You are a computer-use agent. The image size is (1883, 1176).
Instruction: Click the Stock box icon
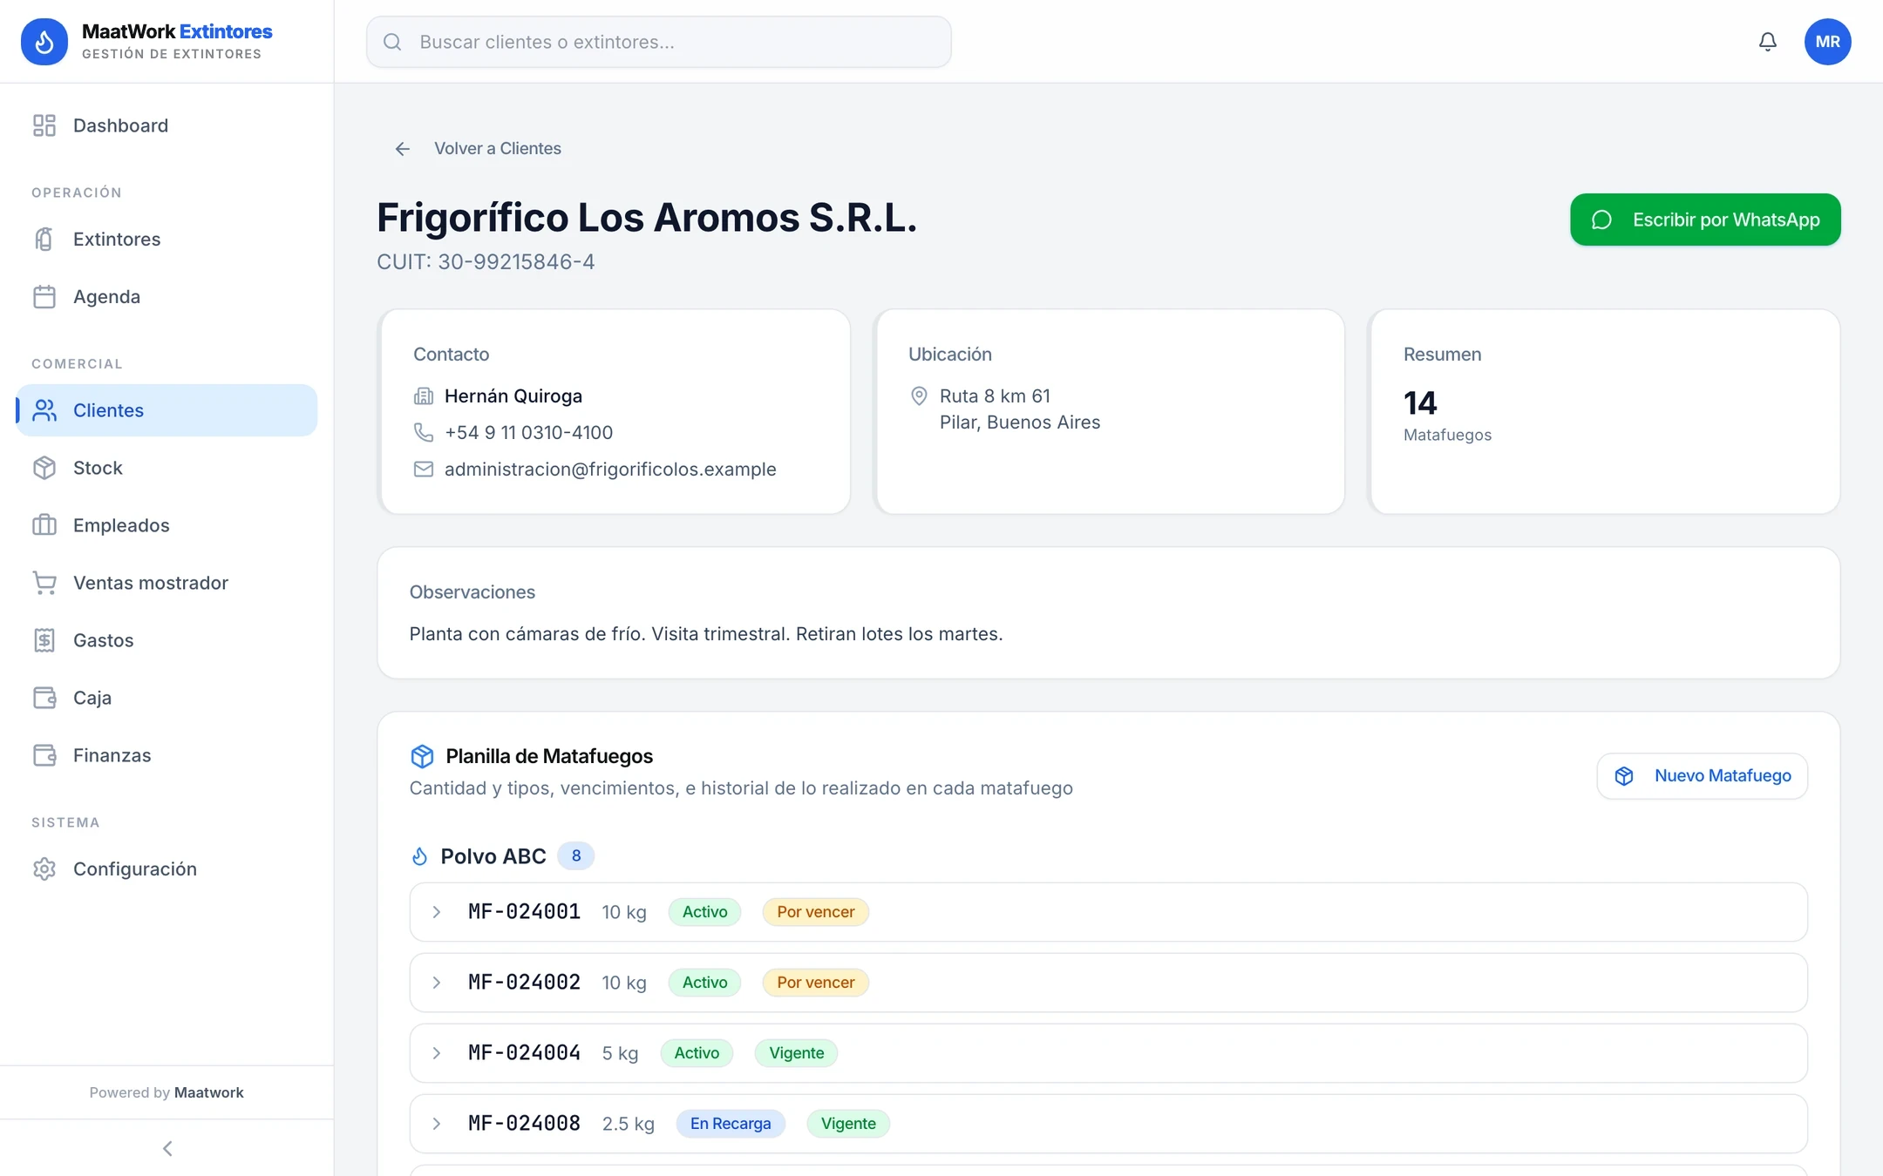44,468
